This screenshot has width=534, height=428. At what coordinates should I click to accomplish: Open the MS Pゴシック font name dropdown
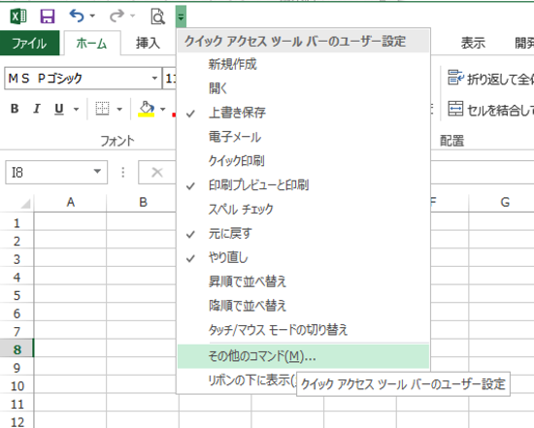[x=154, y=79]
